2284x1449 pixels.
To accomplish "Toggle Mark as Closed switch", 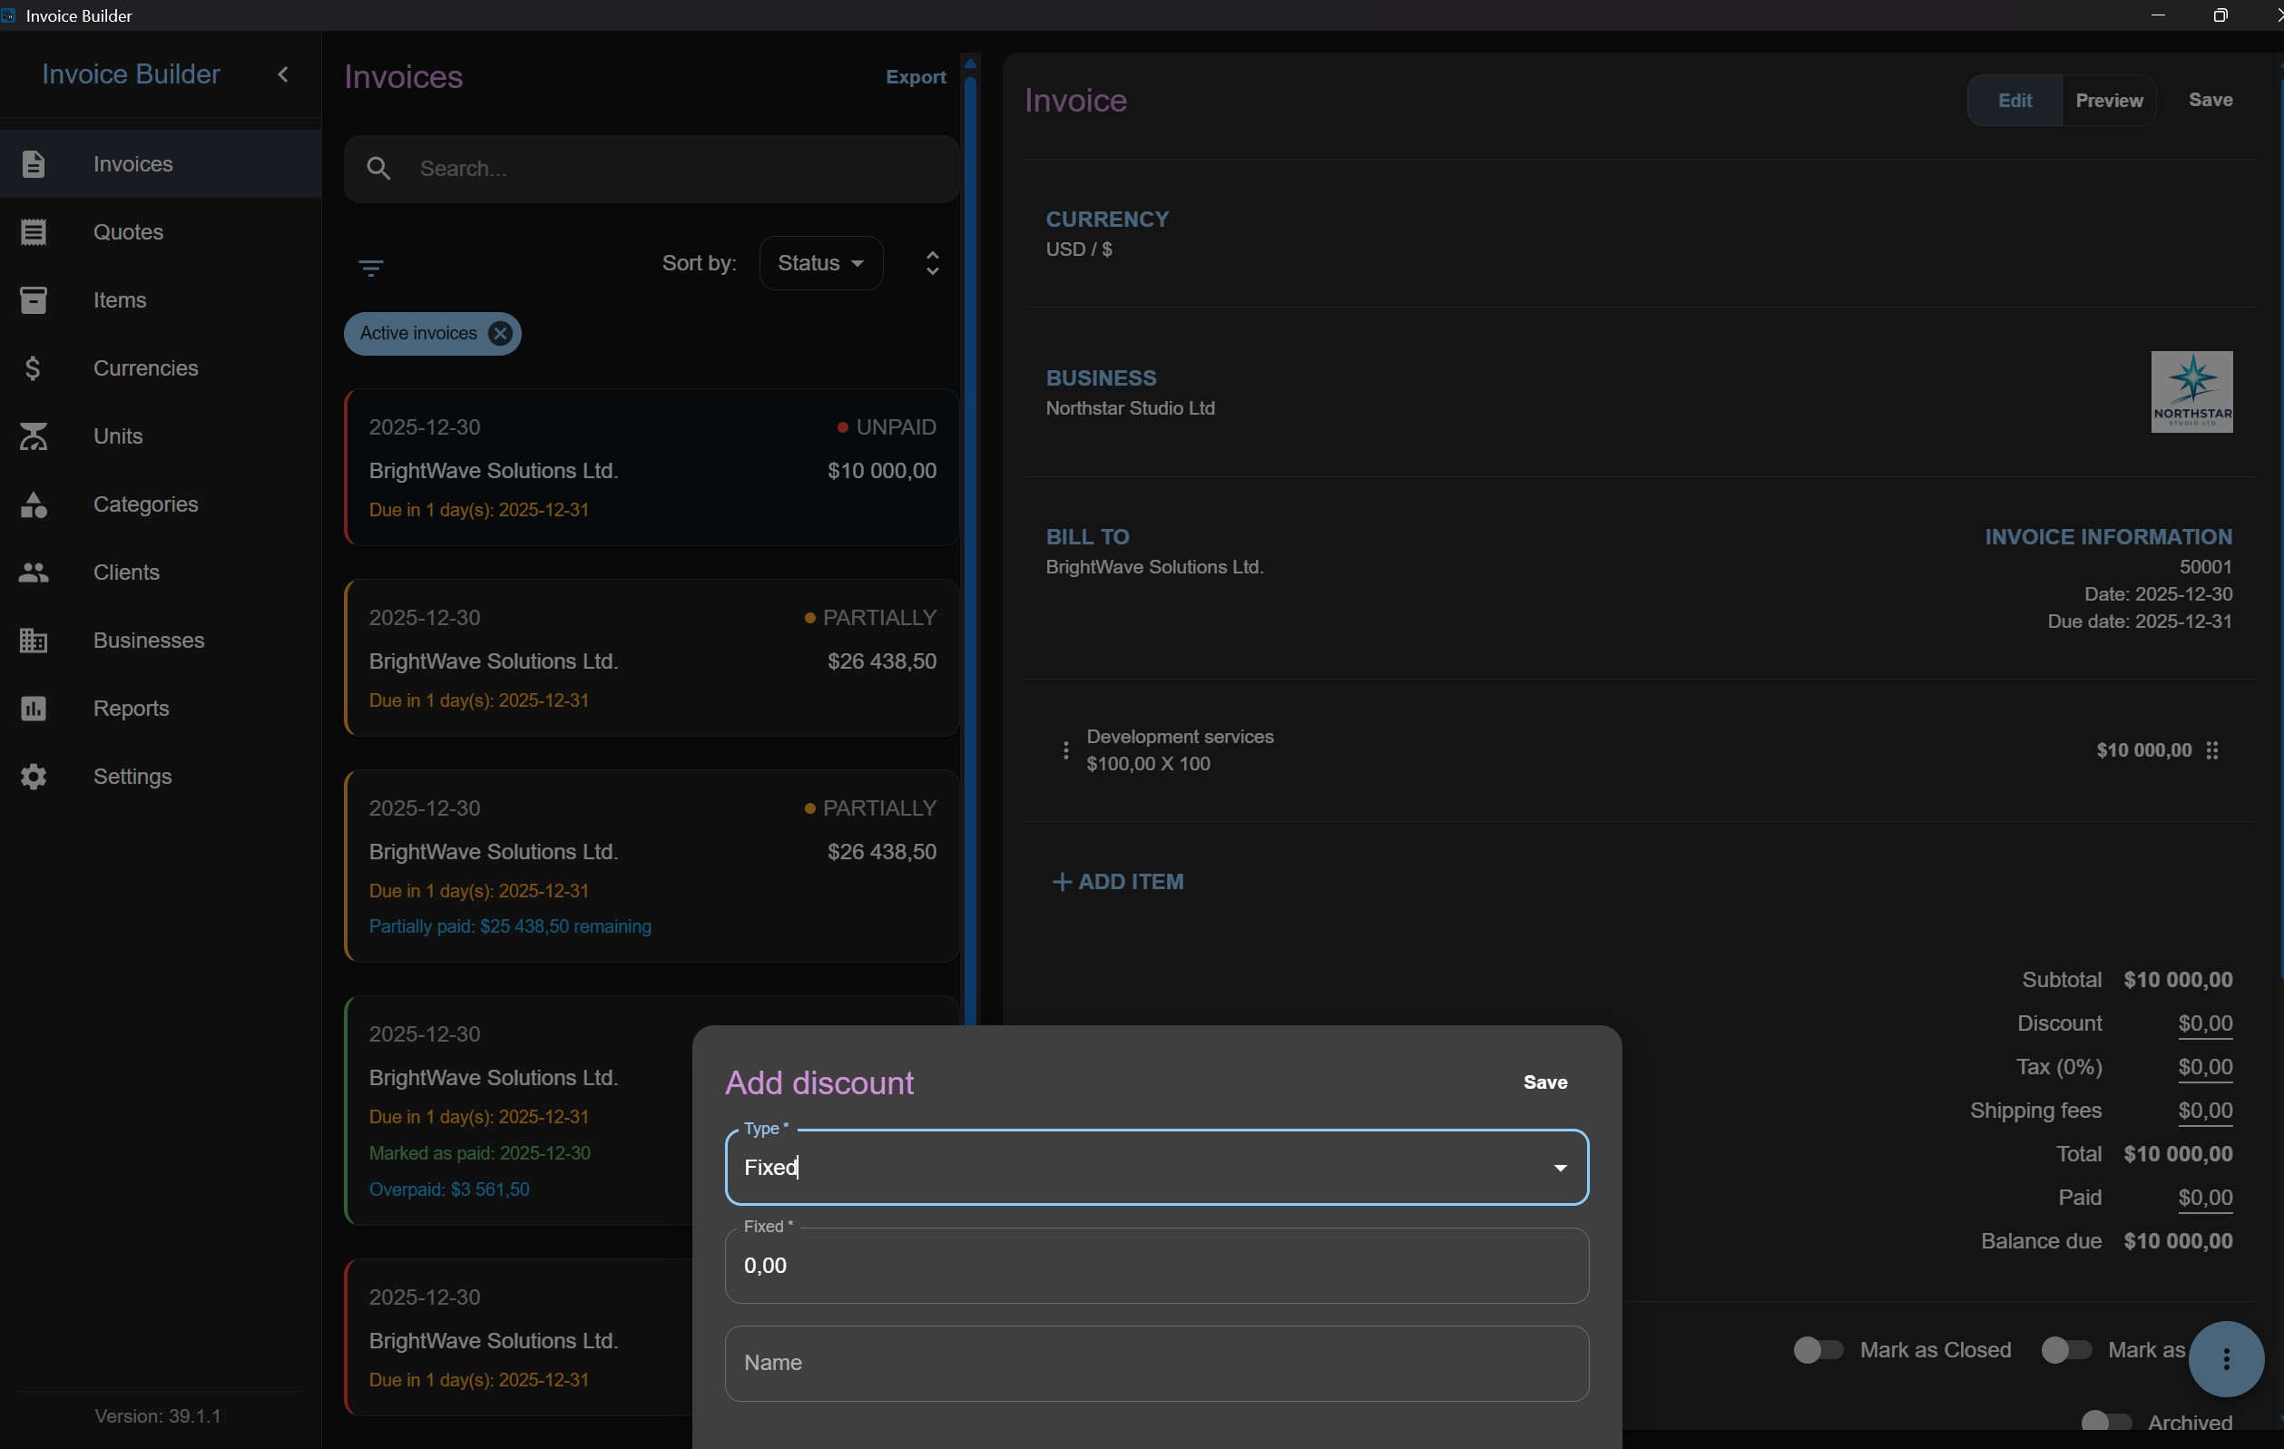I will point(1818,1349).
